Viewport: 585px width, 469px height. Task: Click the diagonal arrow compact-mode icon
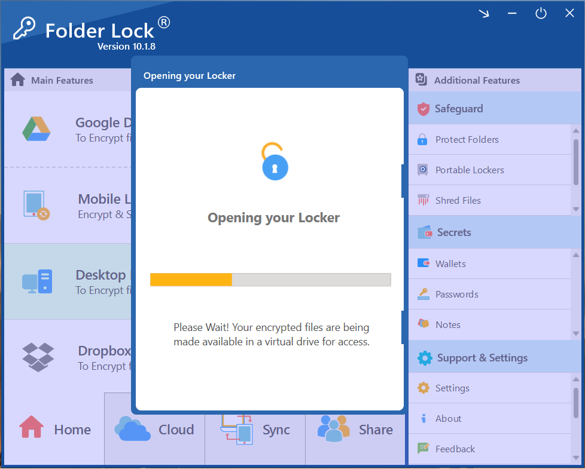pyautogui.click(x=484, y=13)
